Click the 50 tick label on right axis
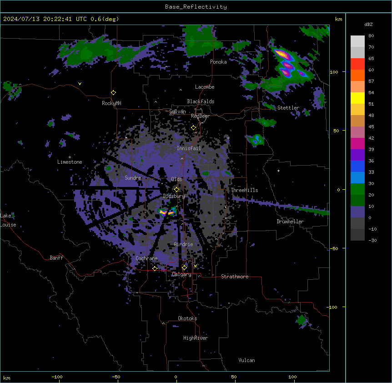The height and width of the screenshot is (383, 392). click(336, 131)
